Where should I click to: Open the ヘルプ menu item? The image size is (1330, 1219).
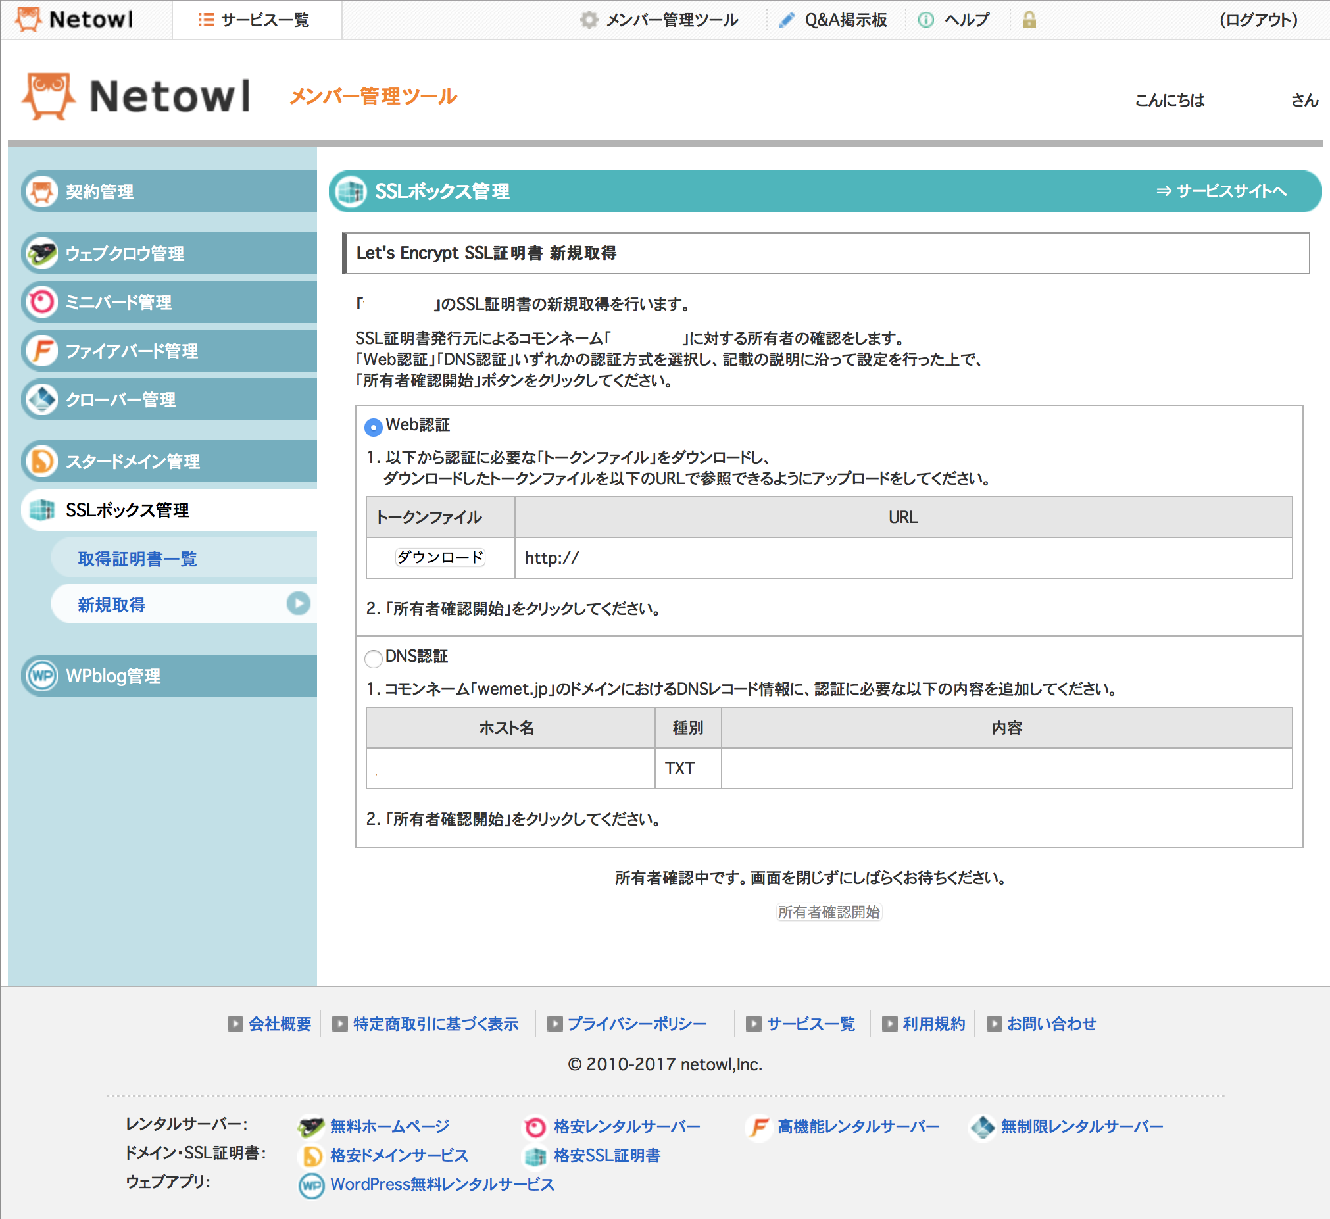click(967, 20)
